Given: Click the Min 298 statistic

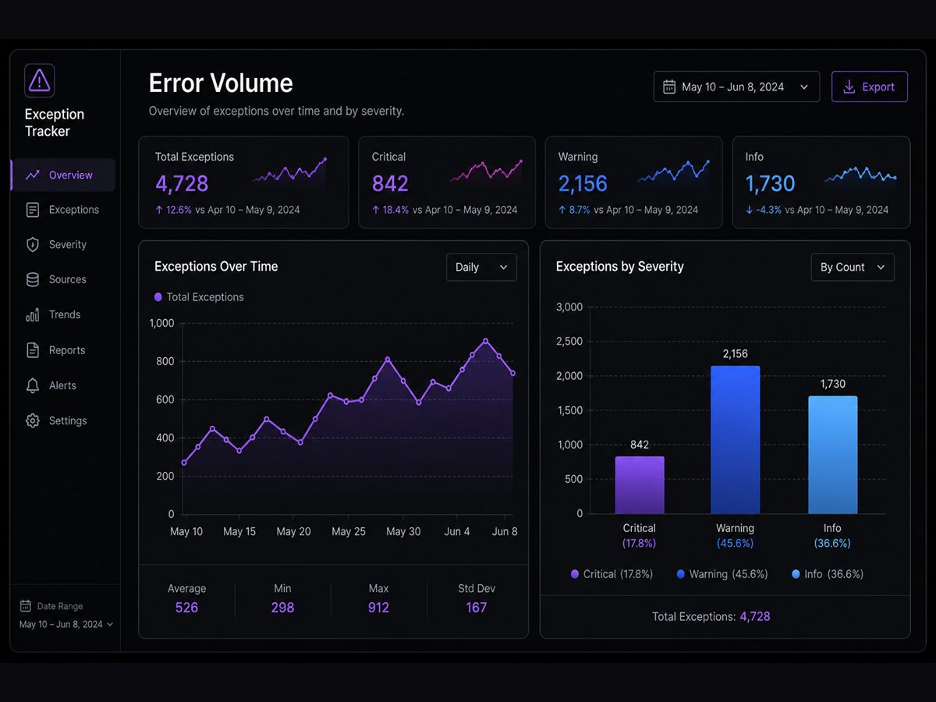Looking at the screenshot, I should coord(282,599).
